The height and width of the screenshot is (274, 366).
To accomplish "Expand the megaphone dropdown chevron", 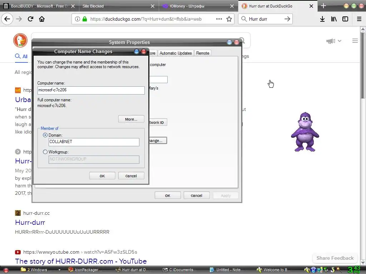I will click(x=340, y=41).
